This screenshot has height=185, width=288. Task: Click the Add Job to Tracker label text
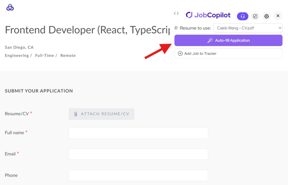(200, 53)
